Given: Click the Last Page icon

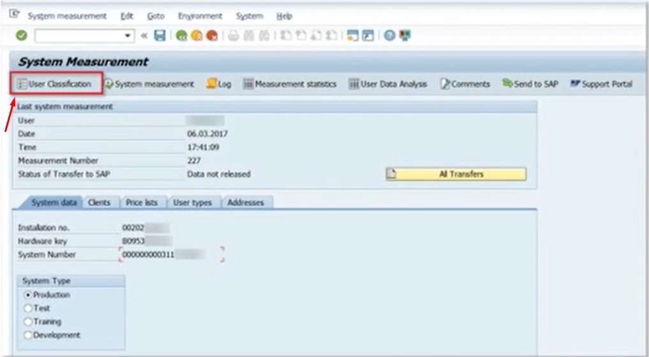Looking at the screenshot, I should click(x=331, y=36).
